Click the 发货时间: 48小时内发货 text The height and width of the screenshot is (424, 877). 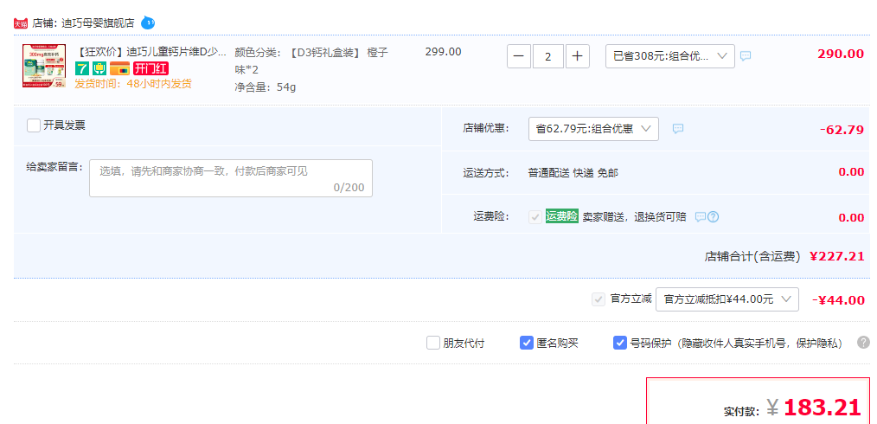[x=133, y=84]
